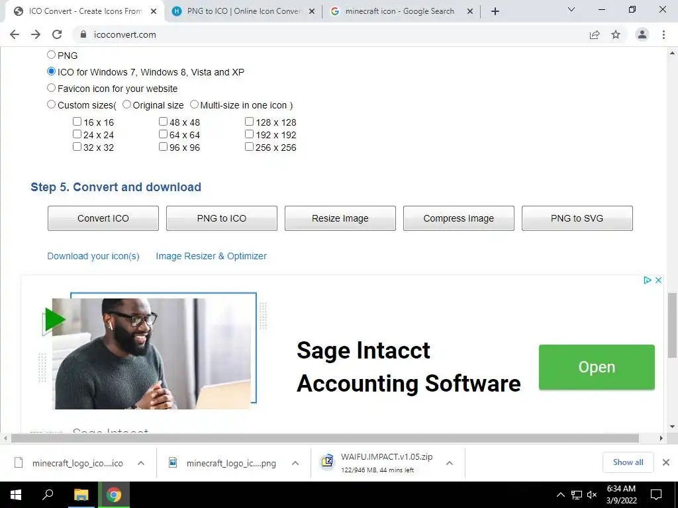The width and height of the screenshot is (678, 508).
Task: Click the vertical page scrollbar thumb
Action: click(672, 325)
